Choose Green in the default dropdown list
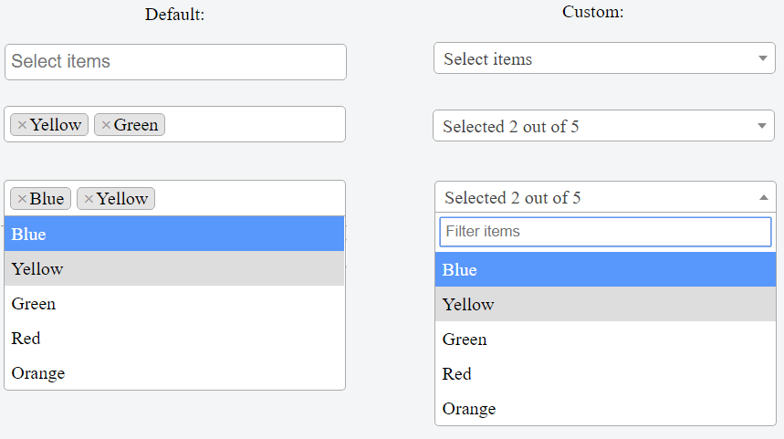 [x=173, y=304]
